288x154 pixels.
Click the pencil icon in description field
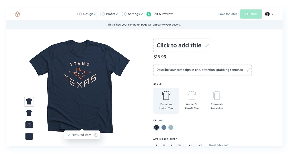[248, 70]
